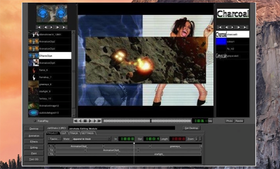
Task: Open the Animation module
Action: [x=34, y=135]
